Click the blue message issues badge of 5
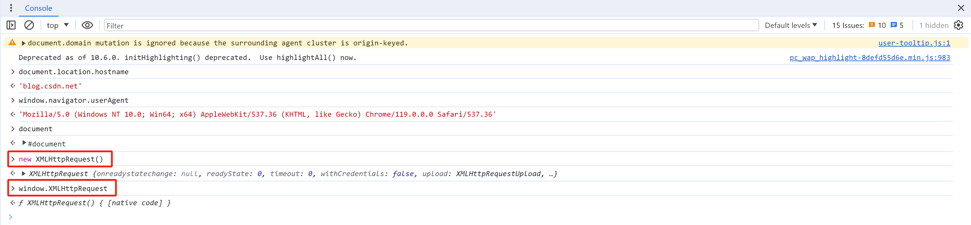The image size is (971, 225). pyautogui.click(x=897, y=25)
